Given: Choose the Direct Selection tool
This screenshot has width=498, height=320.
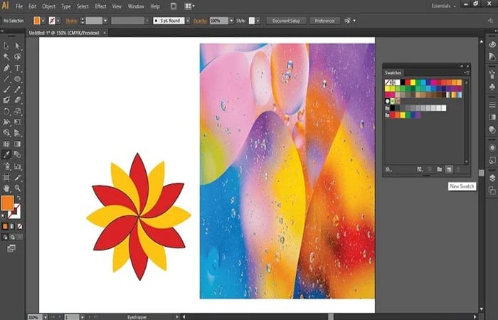Looking at the screenshot, I should [x=17, y=45].
